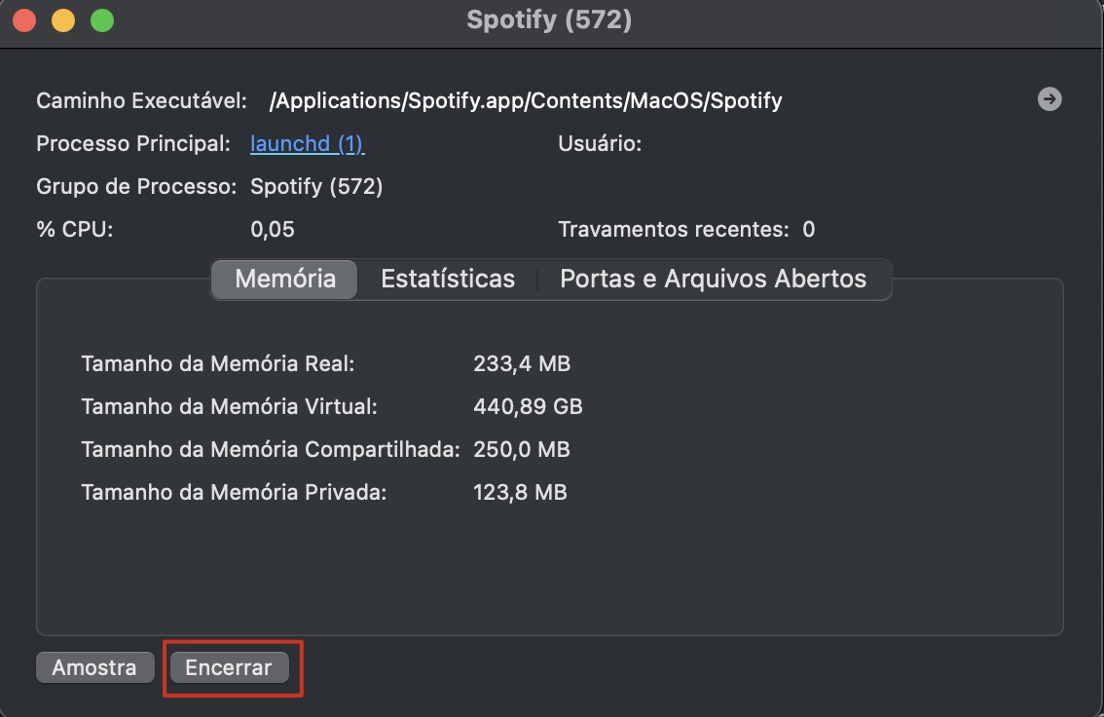Viewport: 1104px width, 717px height.
Task: Select the Memória tab
Action: (283, 279)
